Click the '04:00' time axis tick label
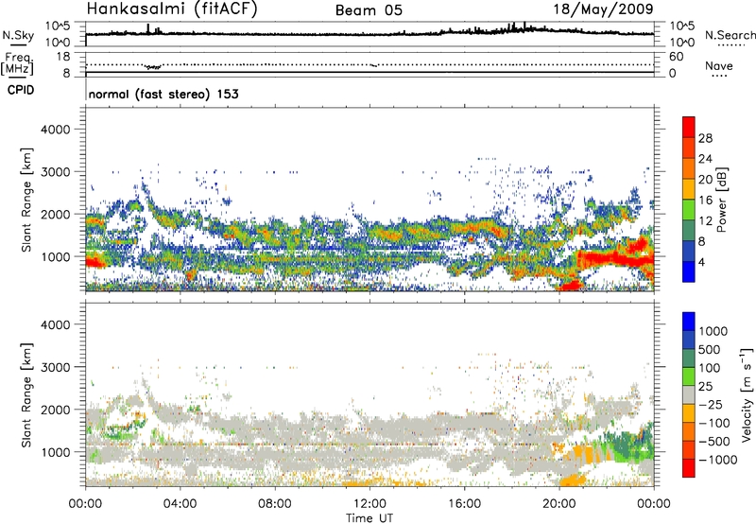The height and width of the screenshot is (524, 756). (180, 504)
